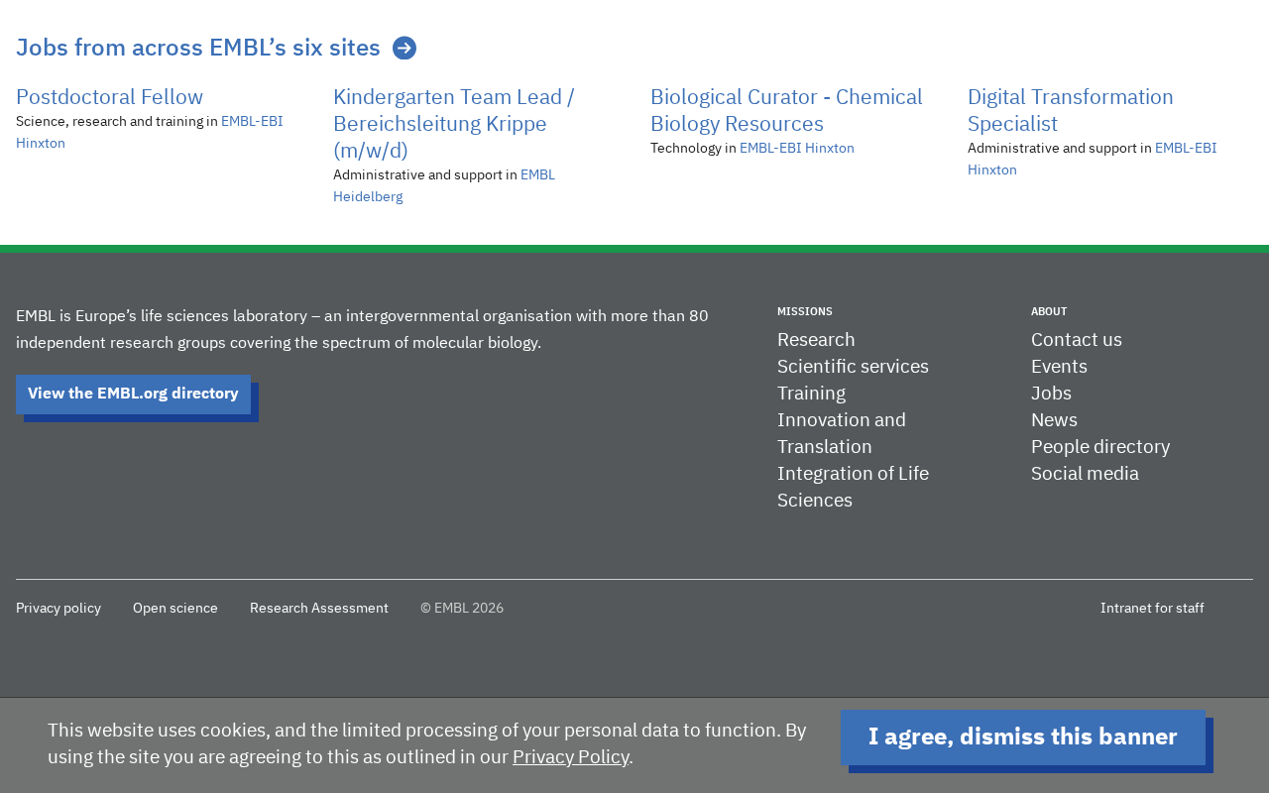This screenshot has width=1269, height=793.
Task: Open News footer link
Action: (1054, 420)
